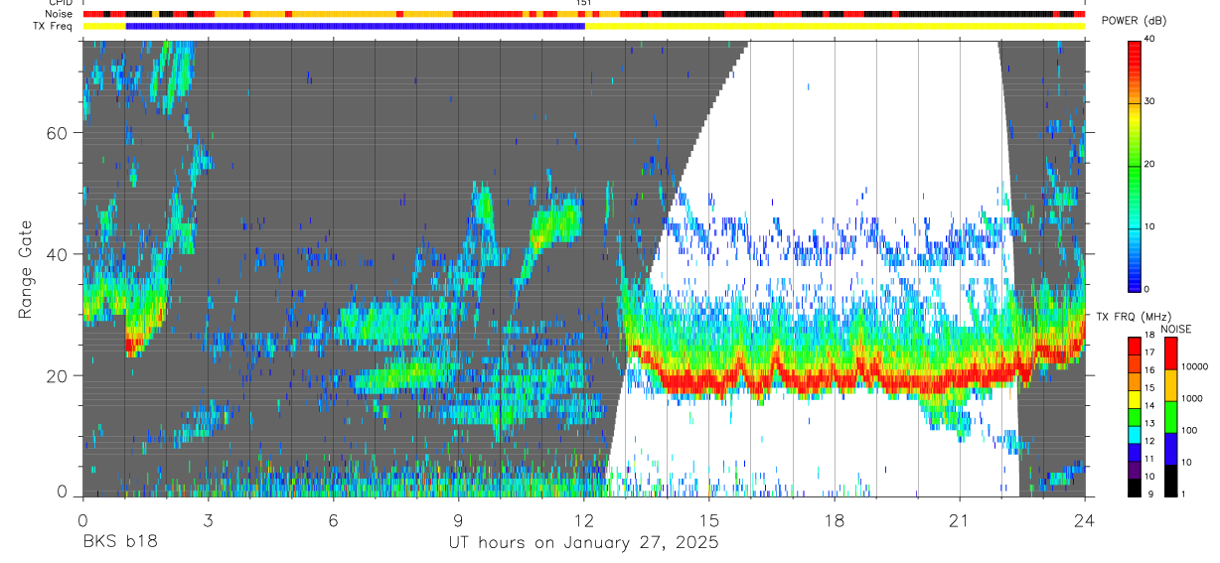Click the '0' tick on the POWER color bar

pyautogui.click(x=1146, y=288)
